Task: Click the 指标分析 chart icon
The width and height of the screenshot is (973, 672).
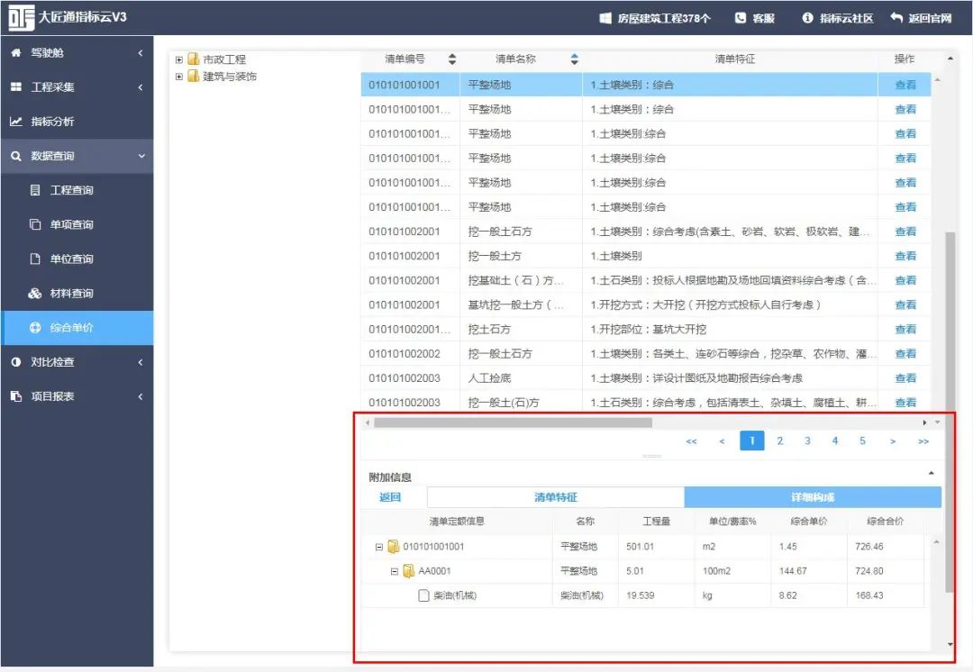Action: pyautogui.click(x=16, y=122)
